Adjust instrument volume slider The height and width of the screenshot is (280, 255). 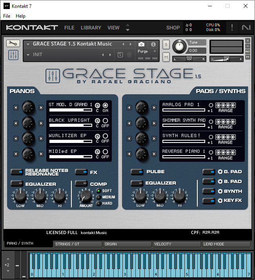click(226, 59)
